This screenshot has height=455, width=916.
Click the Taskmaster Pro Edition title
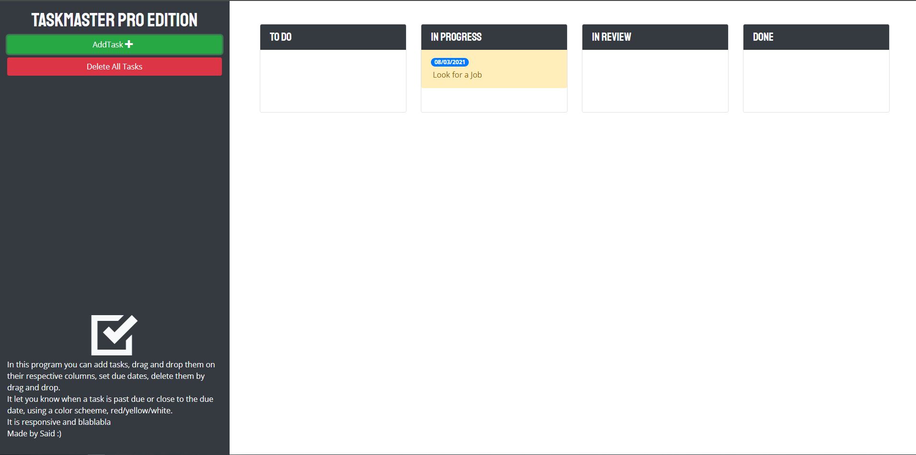tap(115, 20)
